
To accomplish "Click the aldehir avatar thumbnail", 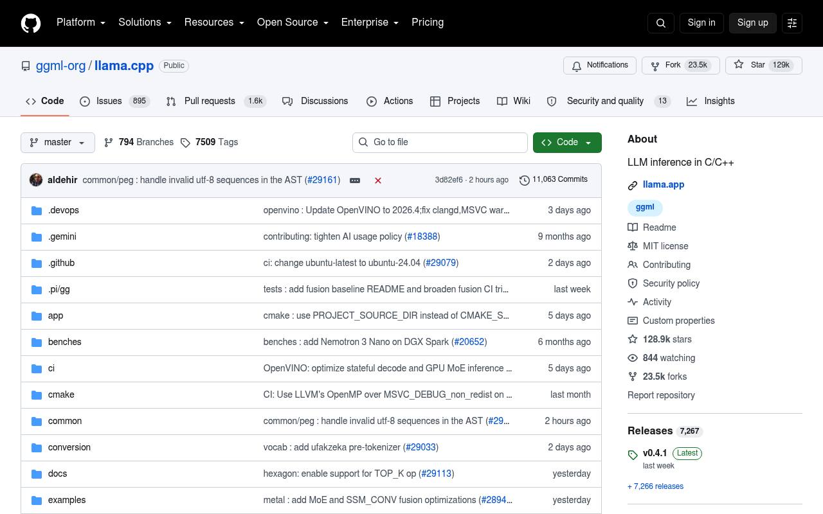I will pos(36,180).
